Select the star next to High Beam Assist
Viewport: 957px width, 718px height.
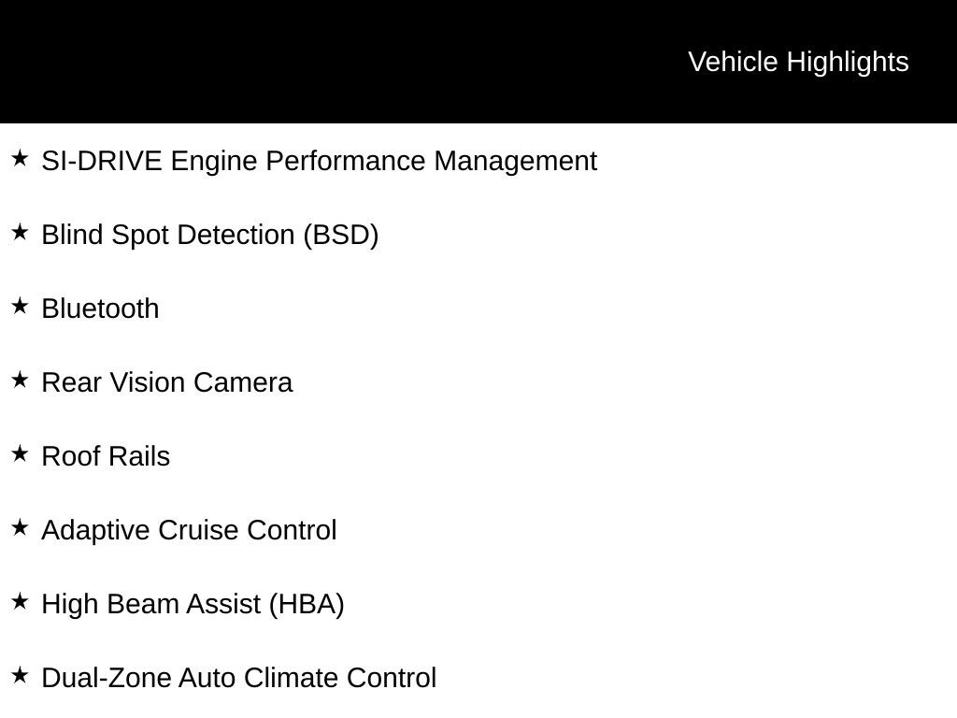point(20,601)
